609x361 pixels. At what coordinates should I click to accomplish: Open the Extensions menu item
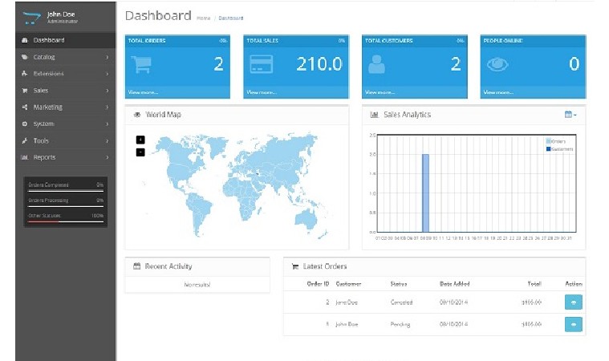pyautogui.click(x=65, y=73)
